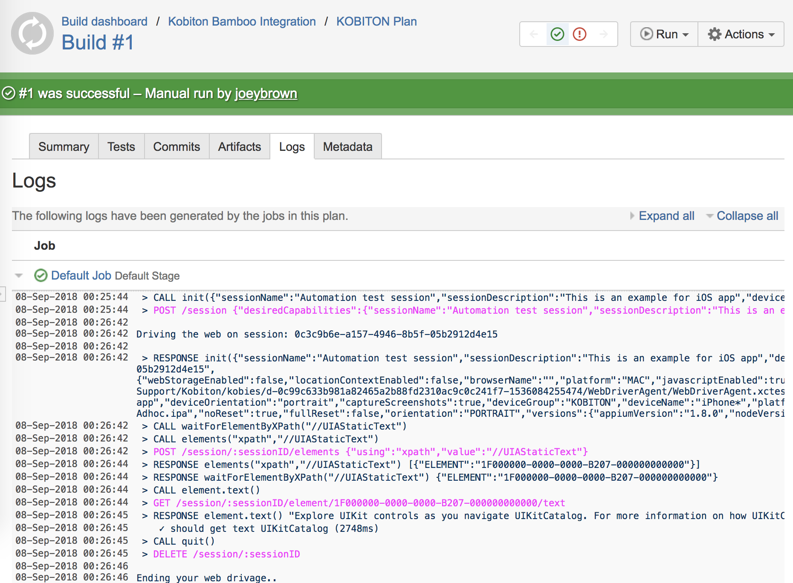The height and width of the screenshot is (583, 793).
Task: Collapse the Default Job log section
Action: (19, 276)
